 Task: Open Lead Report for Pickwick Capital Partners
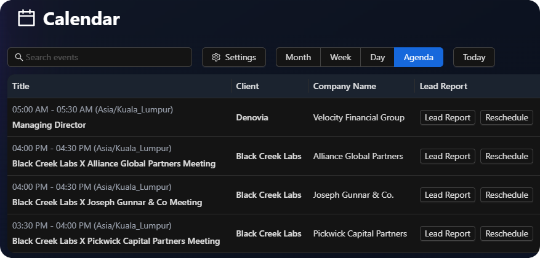point(448,233)
